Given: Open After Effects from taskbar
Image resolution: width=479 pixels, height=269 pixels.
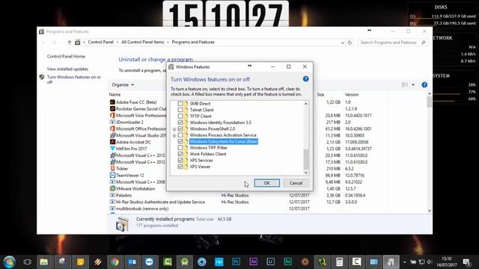Looking at the screenshot, I should (253, 262).
